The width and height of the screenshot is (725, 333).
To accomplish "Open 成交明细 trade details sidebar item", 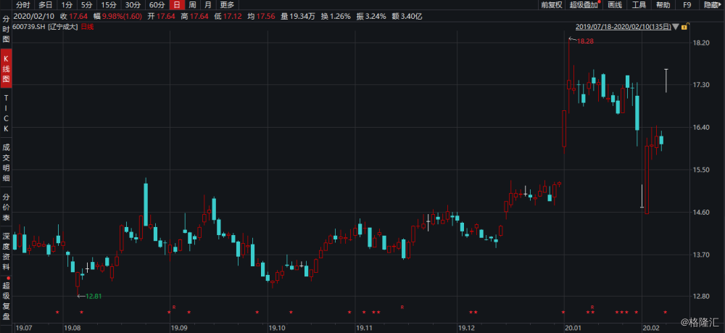I will click(x=6, y=163).
